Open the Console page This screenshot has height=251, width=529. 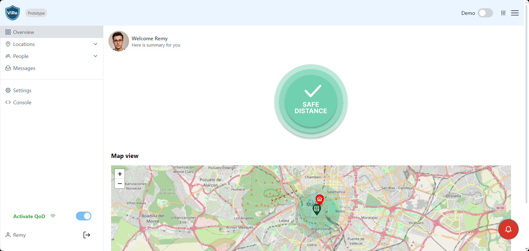(22, 103)
